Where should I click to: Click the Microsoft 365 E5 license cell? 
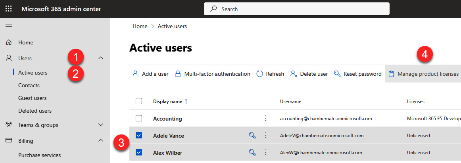pyautogui.click(x=434, y=118)
